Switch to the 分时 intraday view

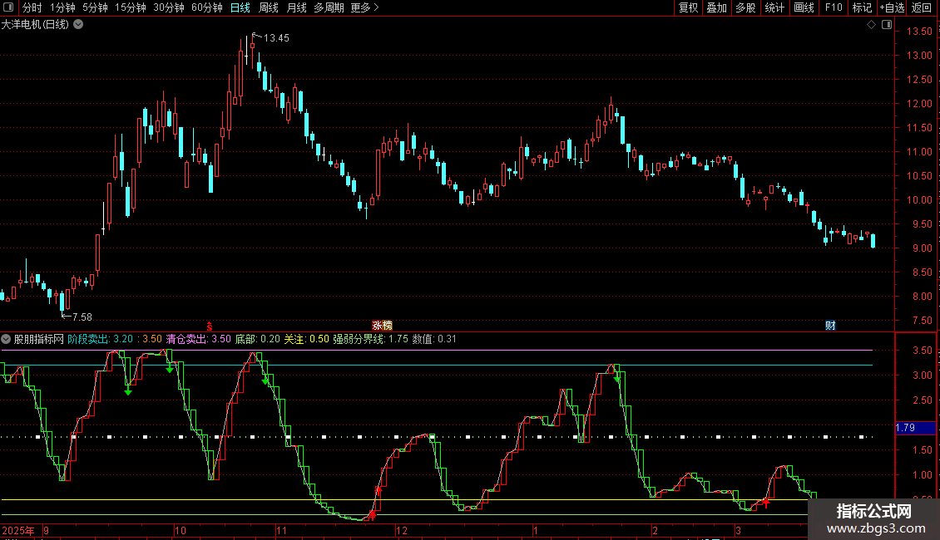(32, 7)
